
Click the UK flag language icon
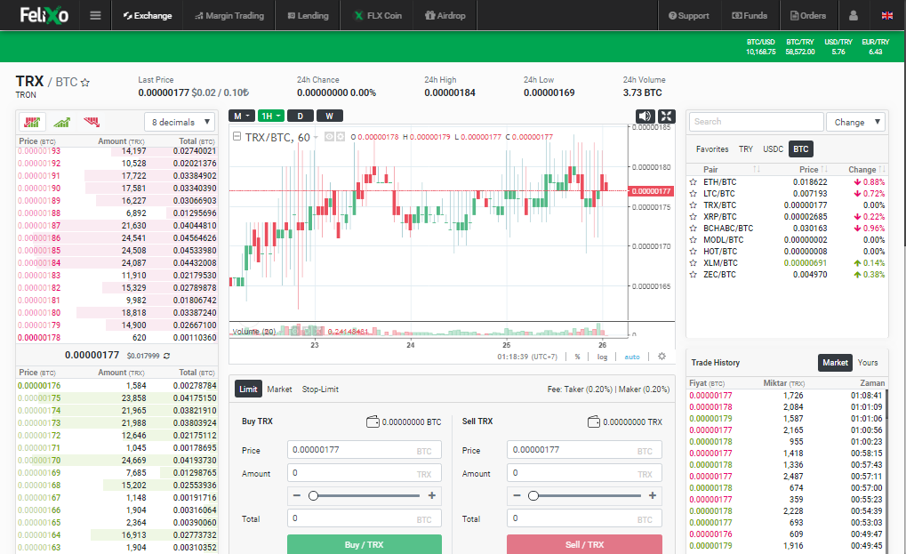pyautogui.click(x=887, y=16)
